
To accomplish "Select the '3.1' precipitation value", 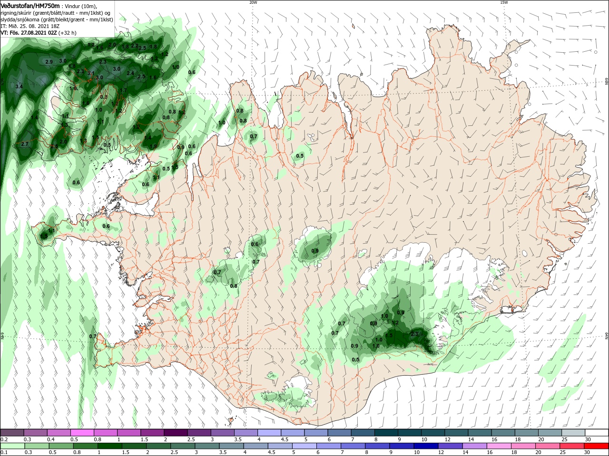I will point(91,73).
